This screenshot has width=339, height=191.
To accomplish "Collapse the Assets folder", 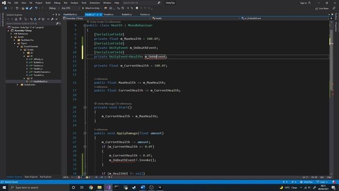I will tap(12, 37).
